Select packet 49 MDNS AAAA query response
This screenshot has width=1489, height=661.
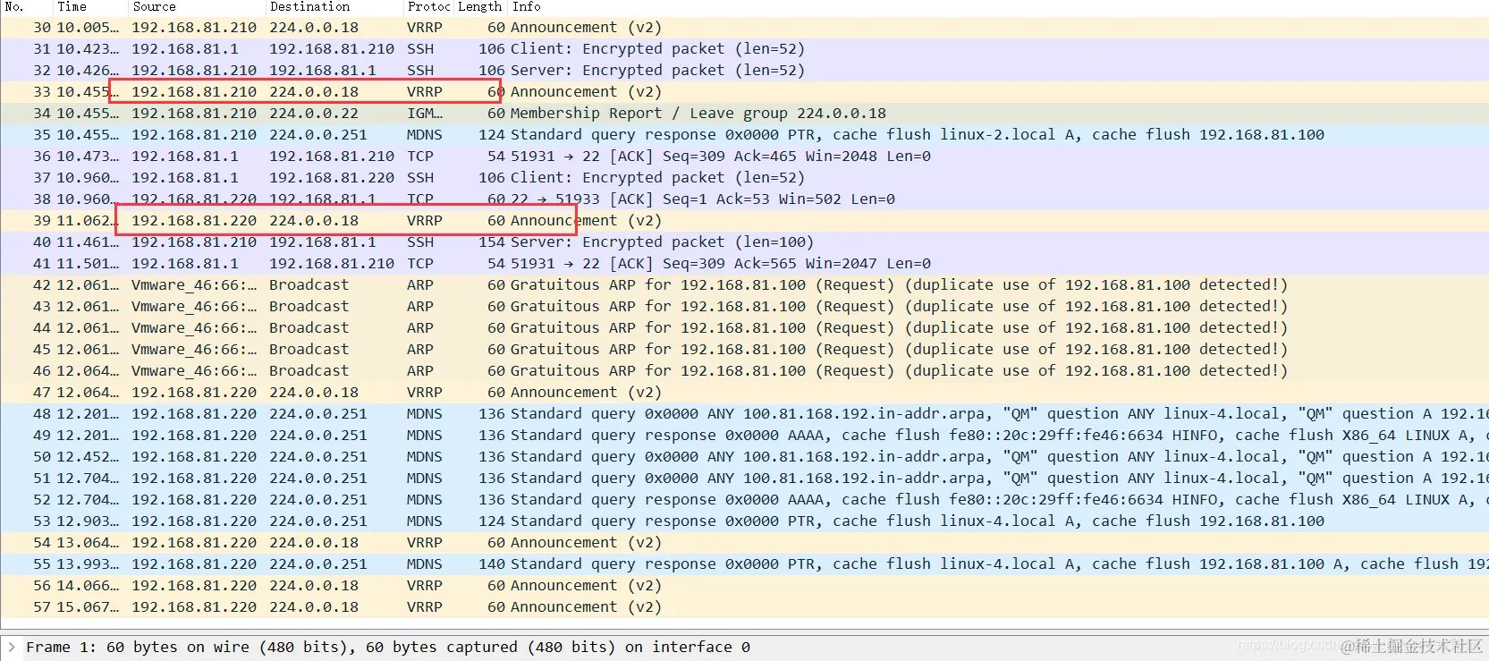(744, 436)
